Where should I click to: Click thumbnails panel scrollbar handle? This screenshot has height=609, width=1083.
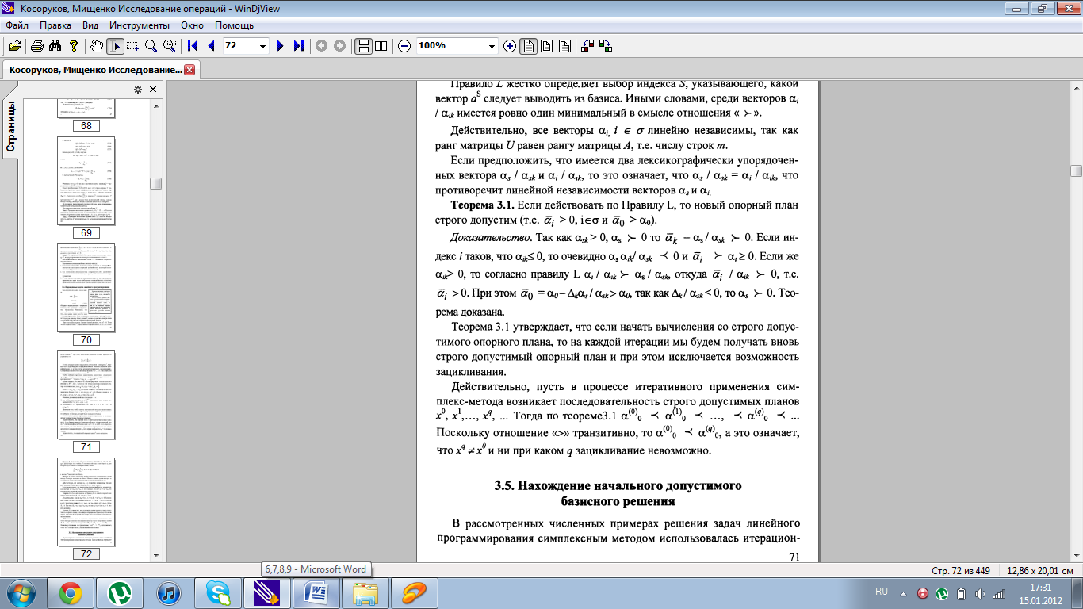pos(156,183)
